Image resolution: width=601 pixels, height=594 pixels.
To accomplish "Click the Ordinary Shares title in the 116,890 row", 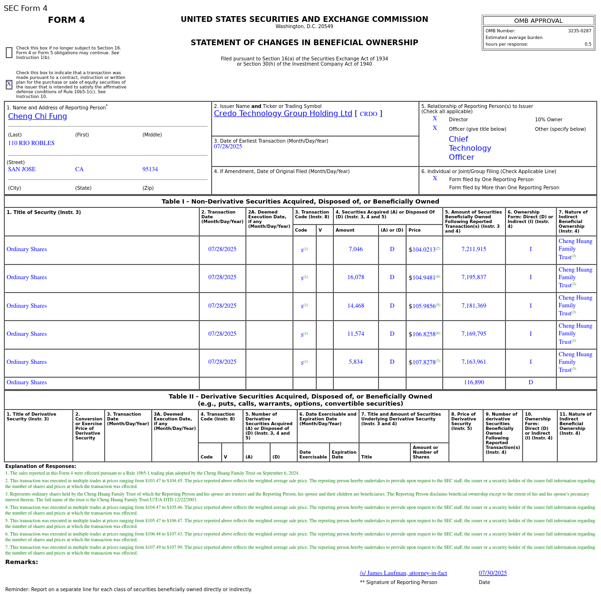I will tap(27, 382).
